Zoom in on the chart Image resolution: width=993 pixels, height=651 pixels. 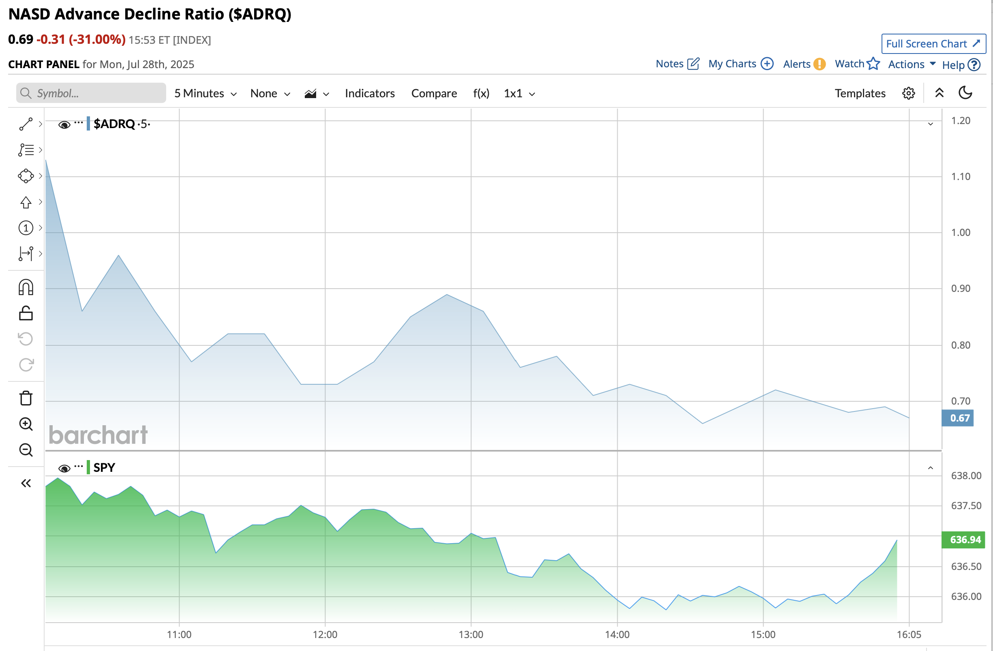(x=26, y=424)
